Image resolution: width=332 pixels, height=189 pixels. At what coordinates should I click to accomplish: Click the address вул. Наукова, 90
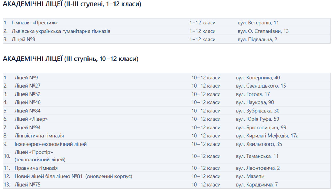pyautogui.click(x=255, y=102)
